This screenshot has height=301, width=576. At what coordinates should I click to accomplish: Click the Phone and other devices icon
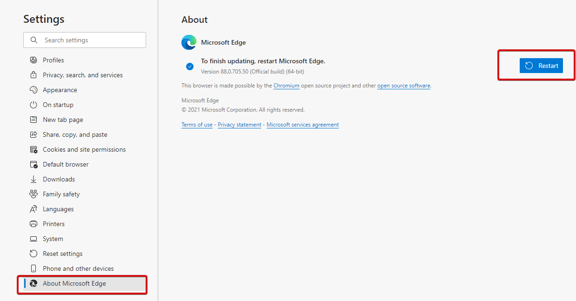point(33,268)
